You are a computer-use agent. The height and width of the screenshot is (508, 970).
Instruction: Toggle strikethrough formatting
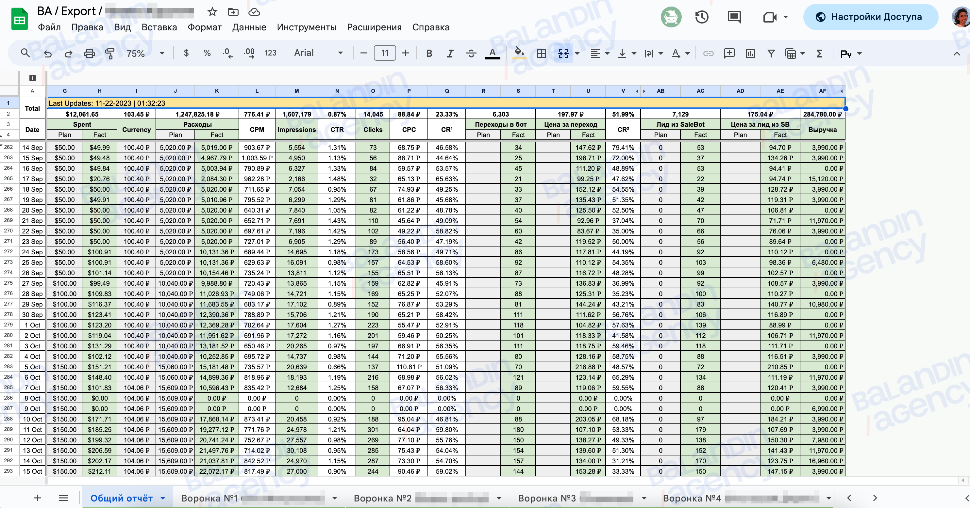point(471,54)
